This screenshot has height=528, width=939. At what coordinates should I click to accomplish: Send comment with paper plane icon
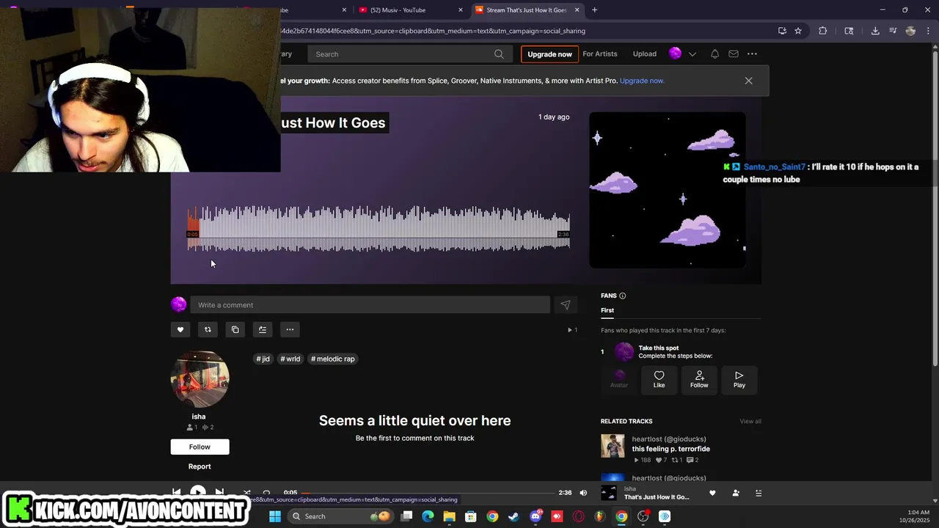(565, 305)
